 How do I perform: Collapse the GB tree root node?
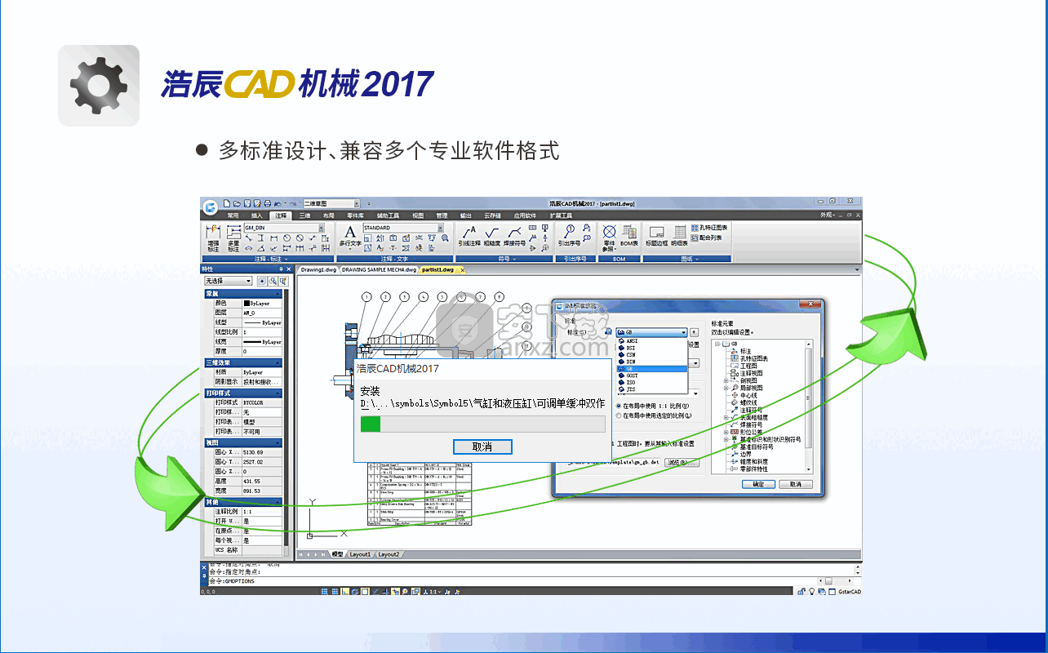(x=717, y=344)
